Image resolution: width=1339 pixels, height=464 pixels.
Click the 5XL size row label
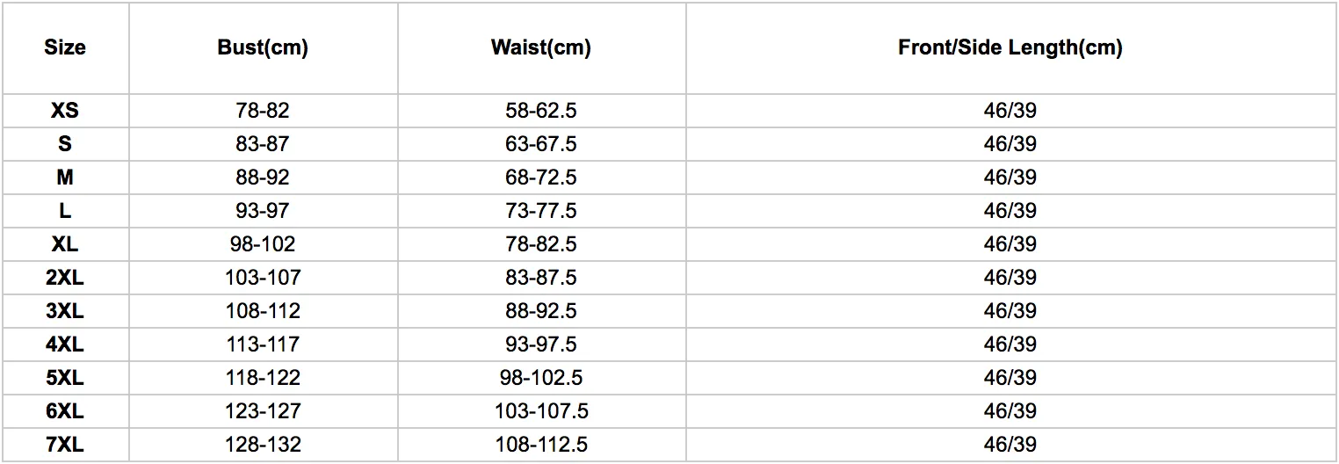pyautogui.click(x=65, y=378)
